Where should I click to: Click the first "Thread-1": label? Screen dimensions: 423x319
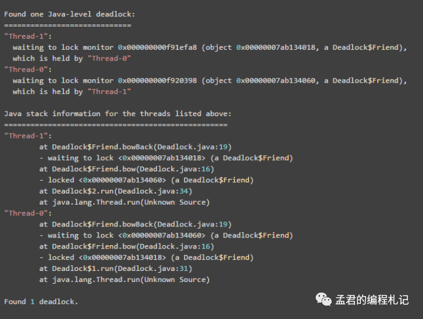point(28,36)
